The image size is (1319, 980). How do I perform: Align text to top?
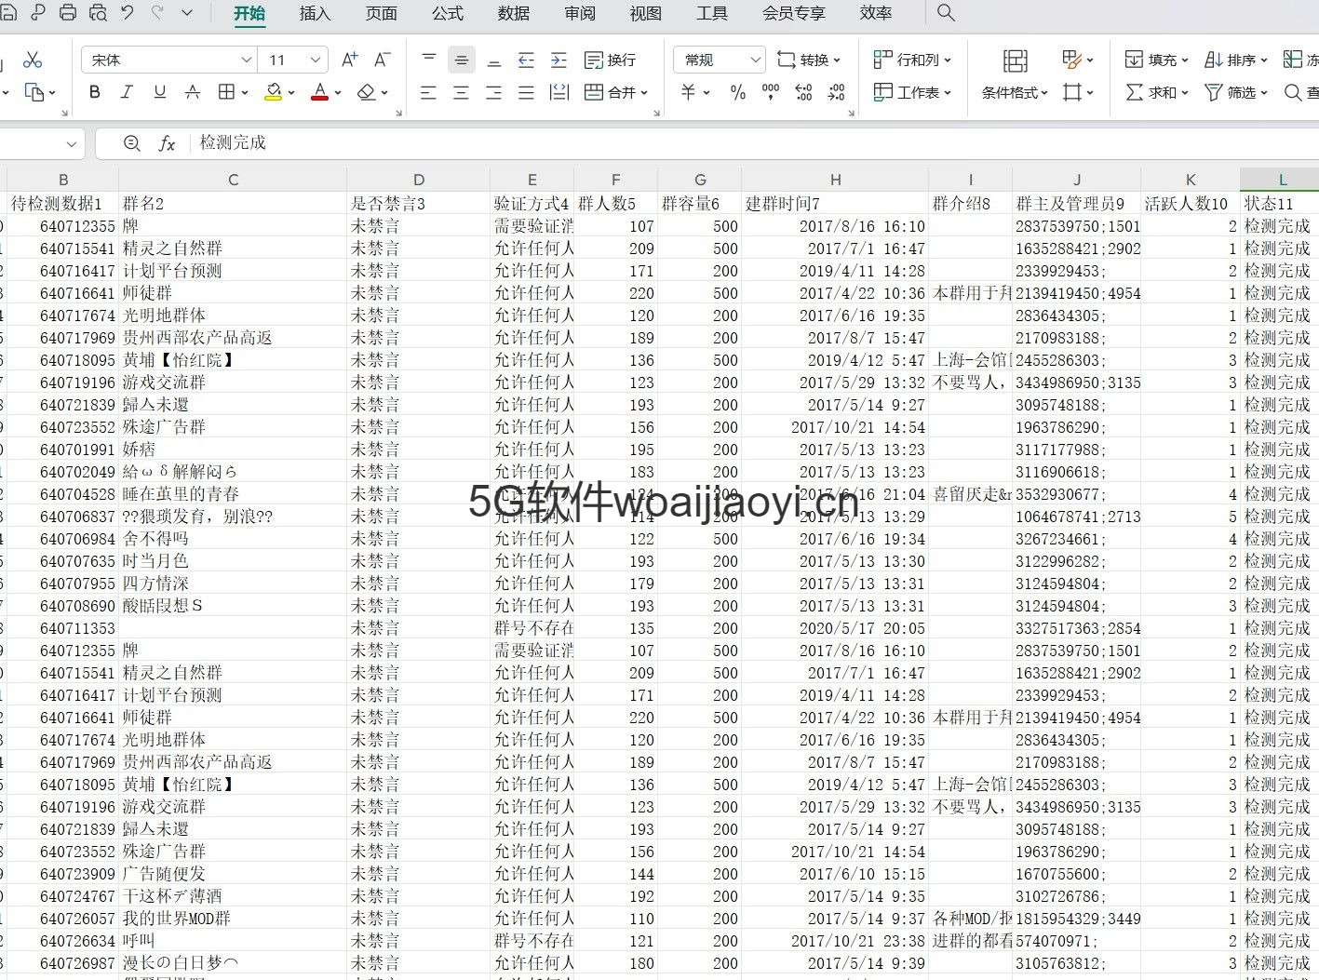click(428, 60)
